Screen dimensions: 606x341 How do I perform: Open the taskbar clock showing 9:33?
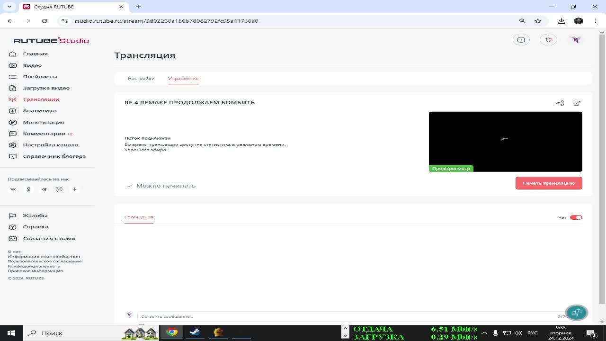(x=561, y=333)
